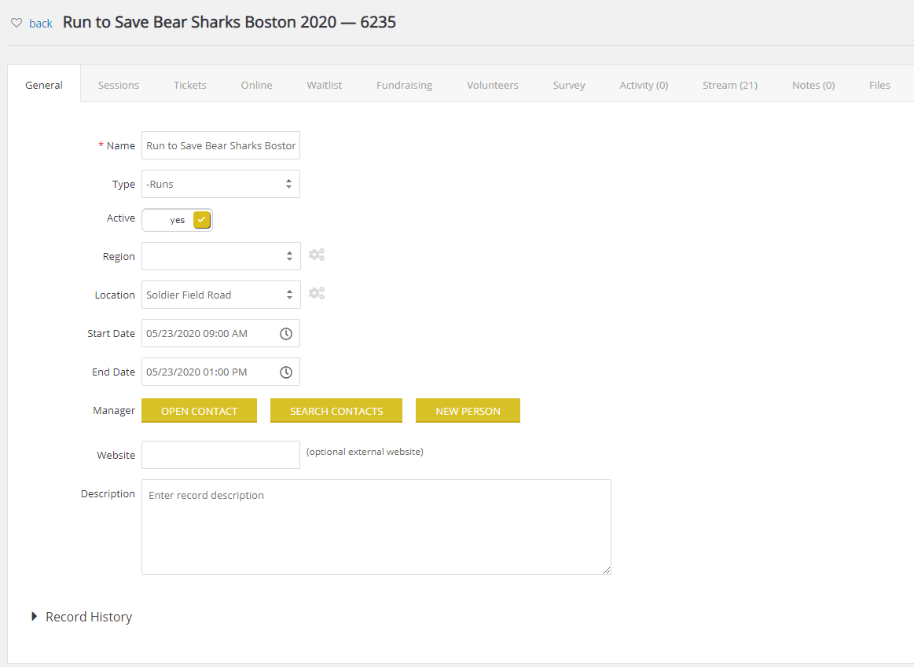This screenshot has height=667, width=914.
Task: Click the '(optional external website)' hint text
Action: coord(365,452)
